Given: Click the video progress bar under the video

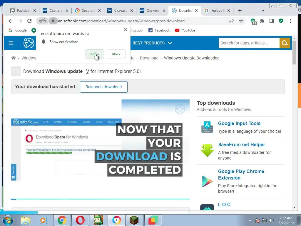Looking at the screenshot, I should [x=101, y=199].
